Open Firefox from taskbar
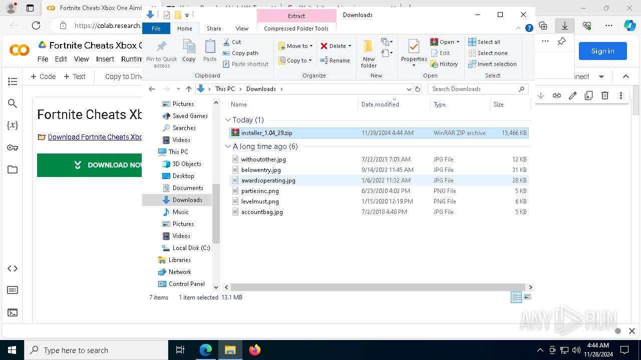641x360 pixels. point(254,350)
